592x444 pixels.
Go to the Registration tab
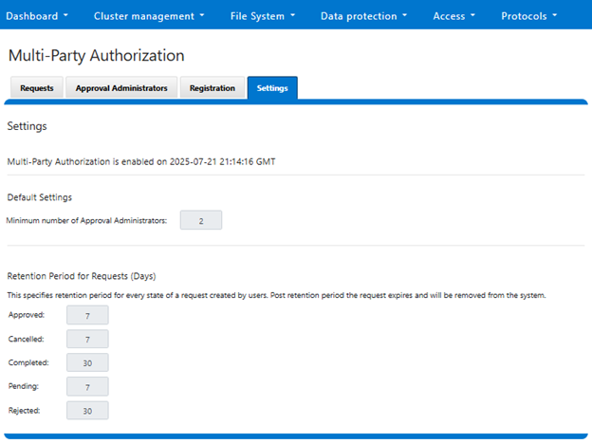point(212,88)
